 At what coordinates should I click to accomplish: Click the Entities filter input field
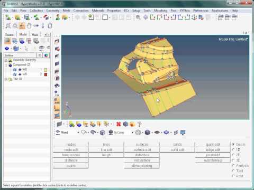tap(20, 55)
